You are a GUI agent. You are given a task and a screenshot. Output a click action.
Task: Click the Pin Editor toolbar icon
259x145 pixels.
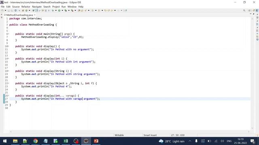tap(126, 10)
